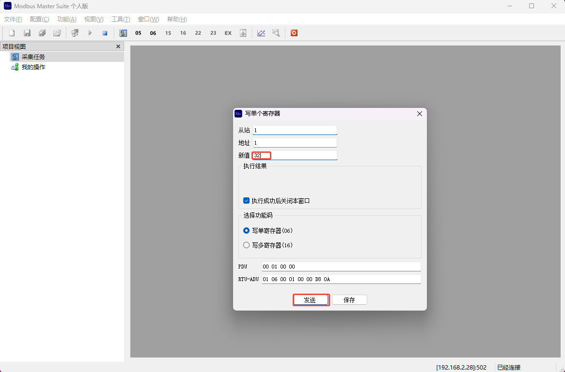The height and width of the screenshot is (372, 565).
Task: Click the new file toolbar icon
Action: [12, 33]
